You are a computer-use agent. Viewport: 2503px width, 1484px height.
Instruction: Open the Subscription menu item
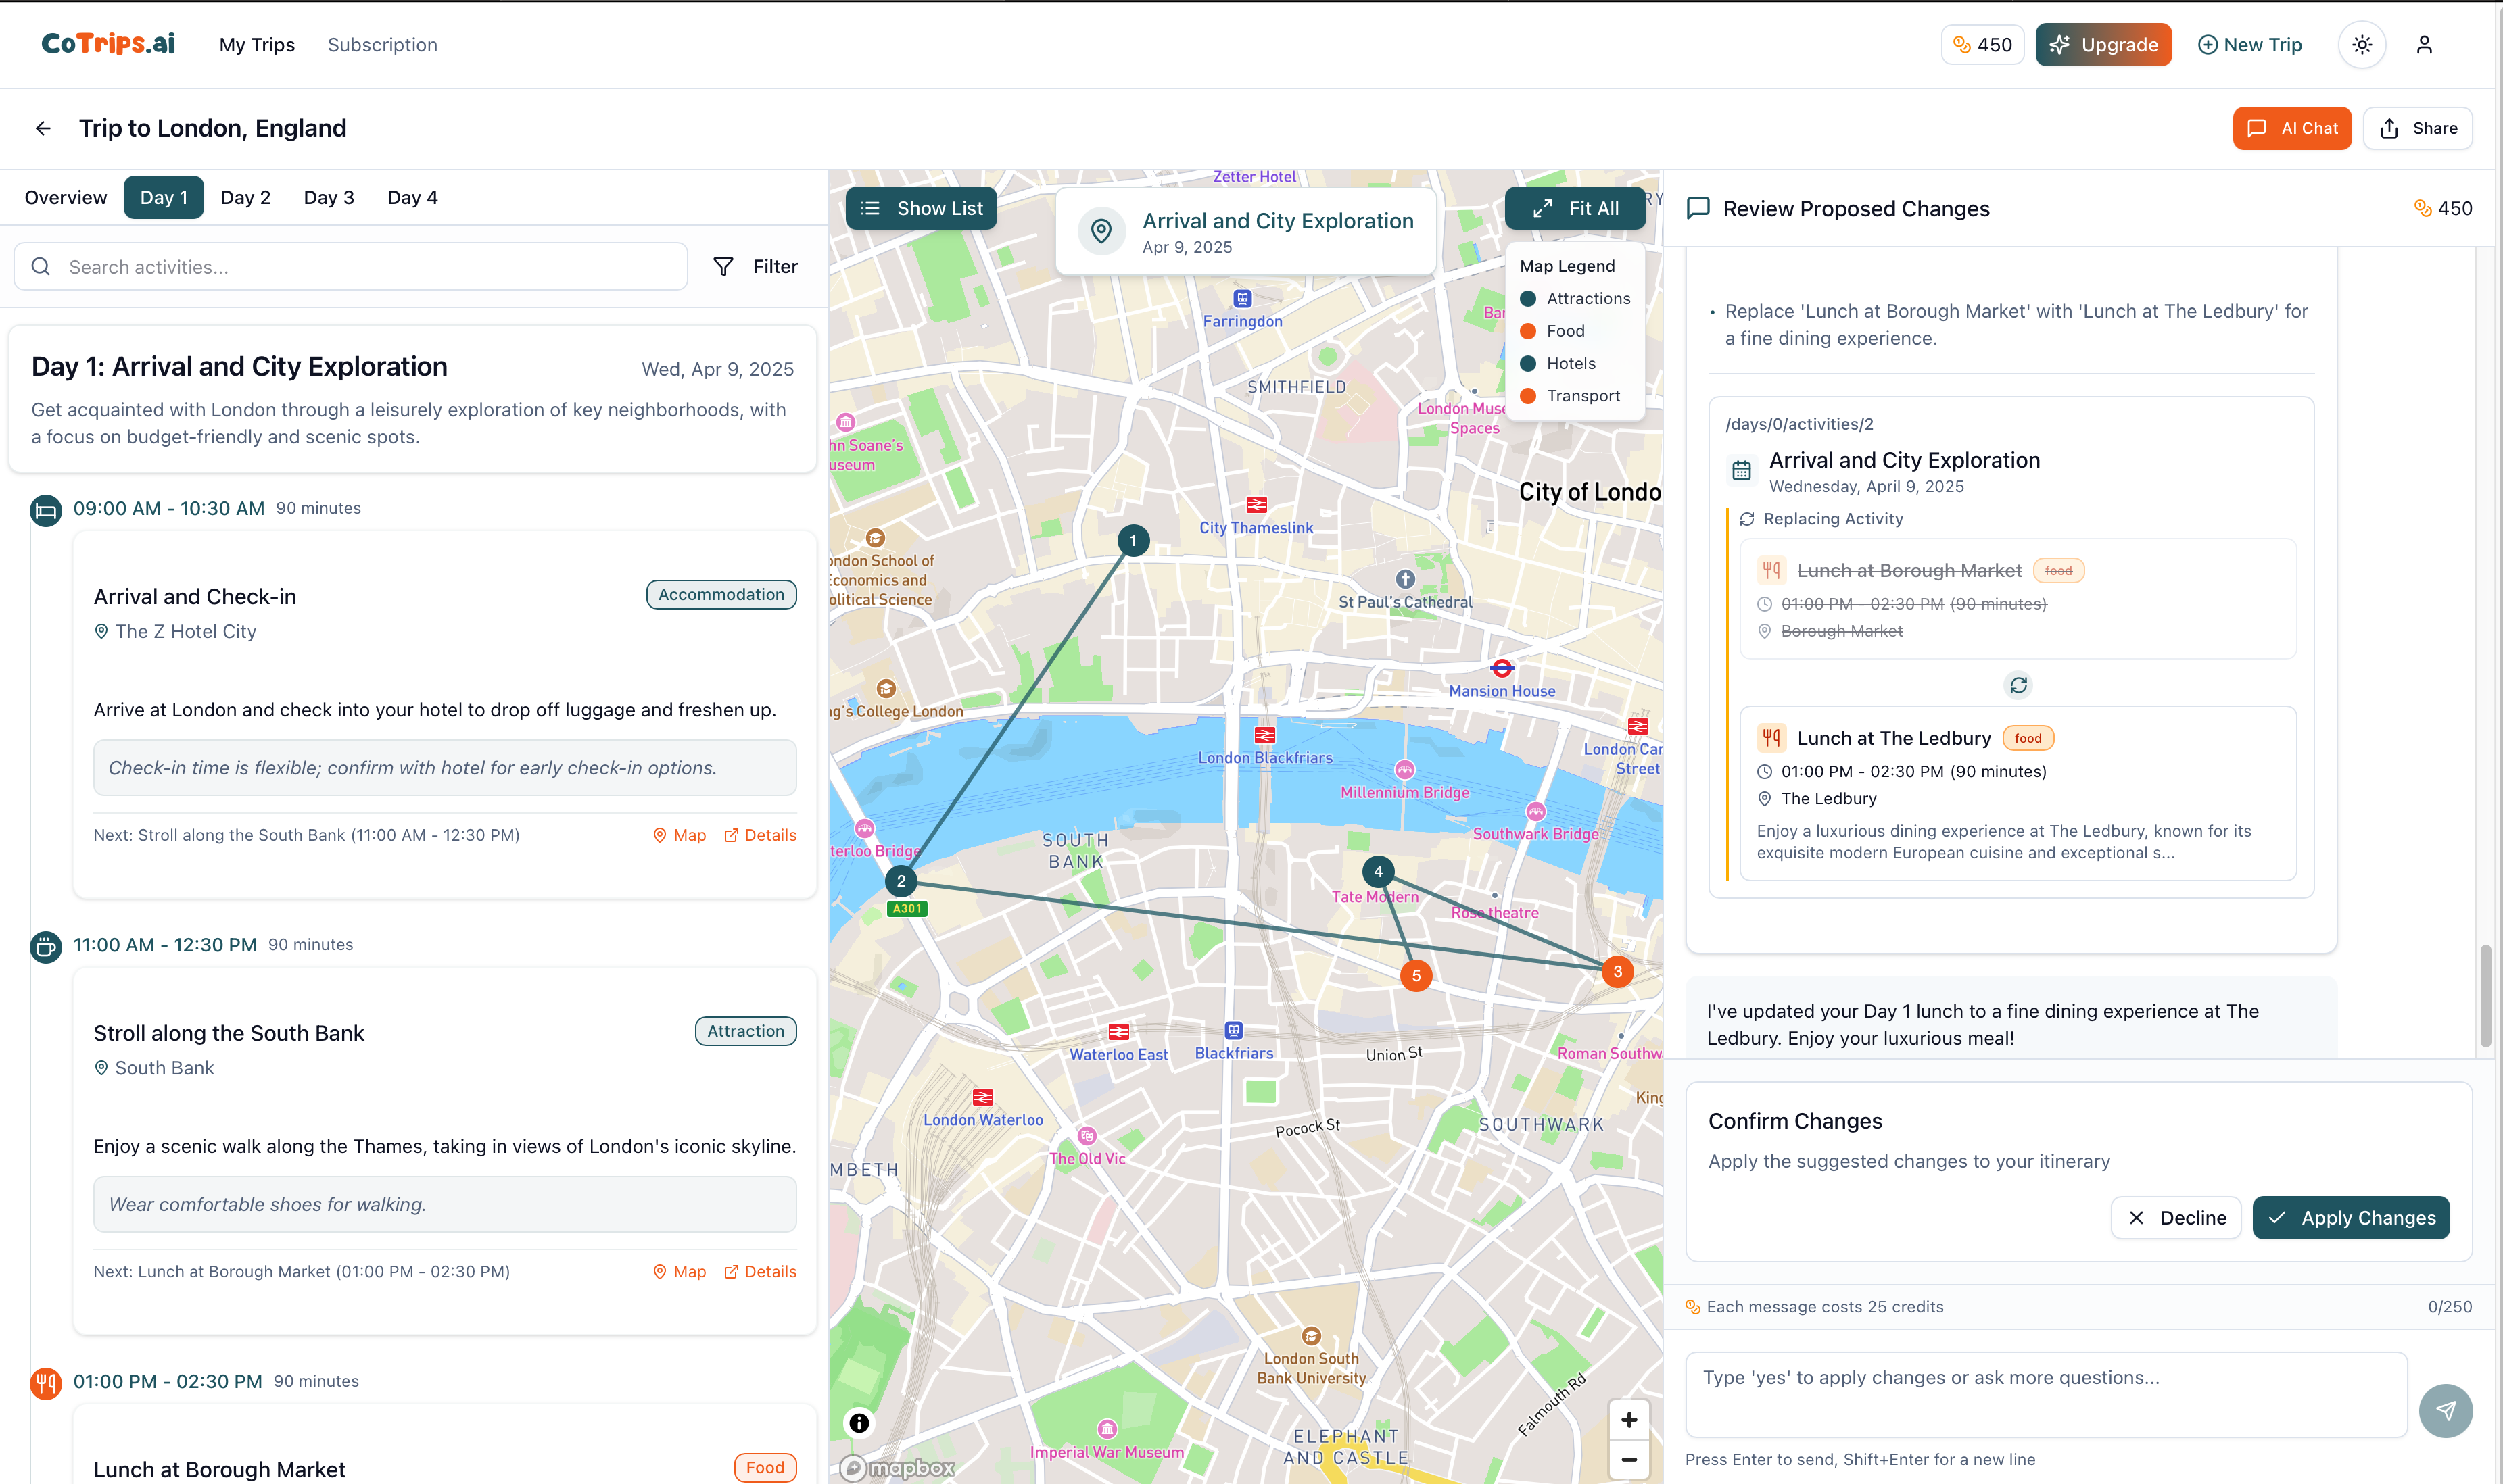382,45
